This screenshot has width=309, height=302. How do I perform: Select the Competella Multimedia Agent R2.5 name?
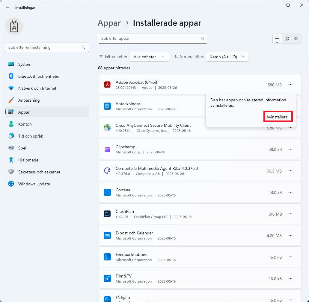(x=157, y=168)
